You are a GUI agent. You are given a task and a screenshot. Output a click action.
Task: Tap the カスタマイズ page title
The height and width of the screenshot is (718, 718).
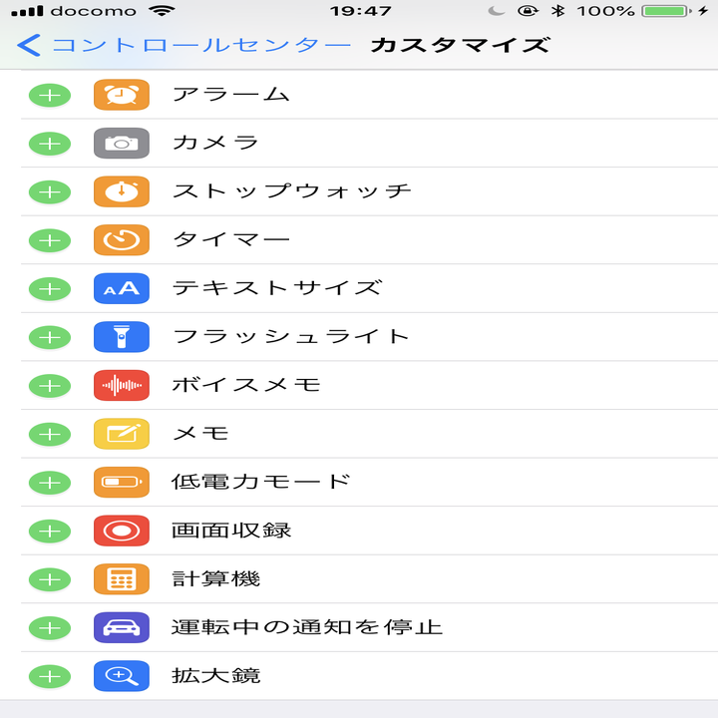pos(459,46)
